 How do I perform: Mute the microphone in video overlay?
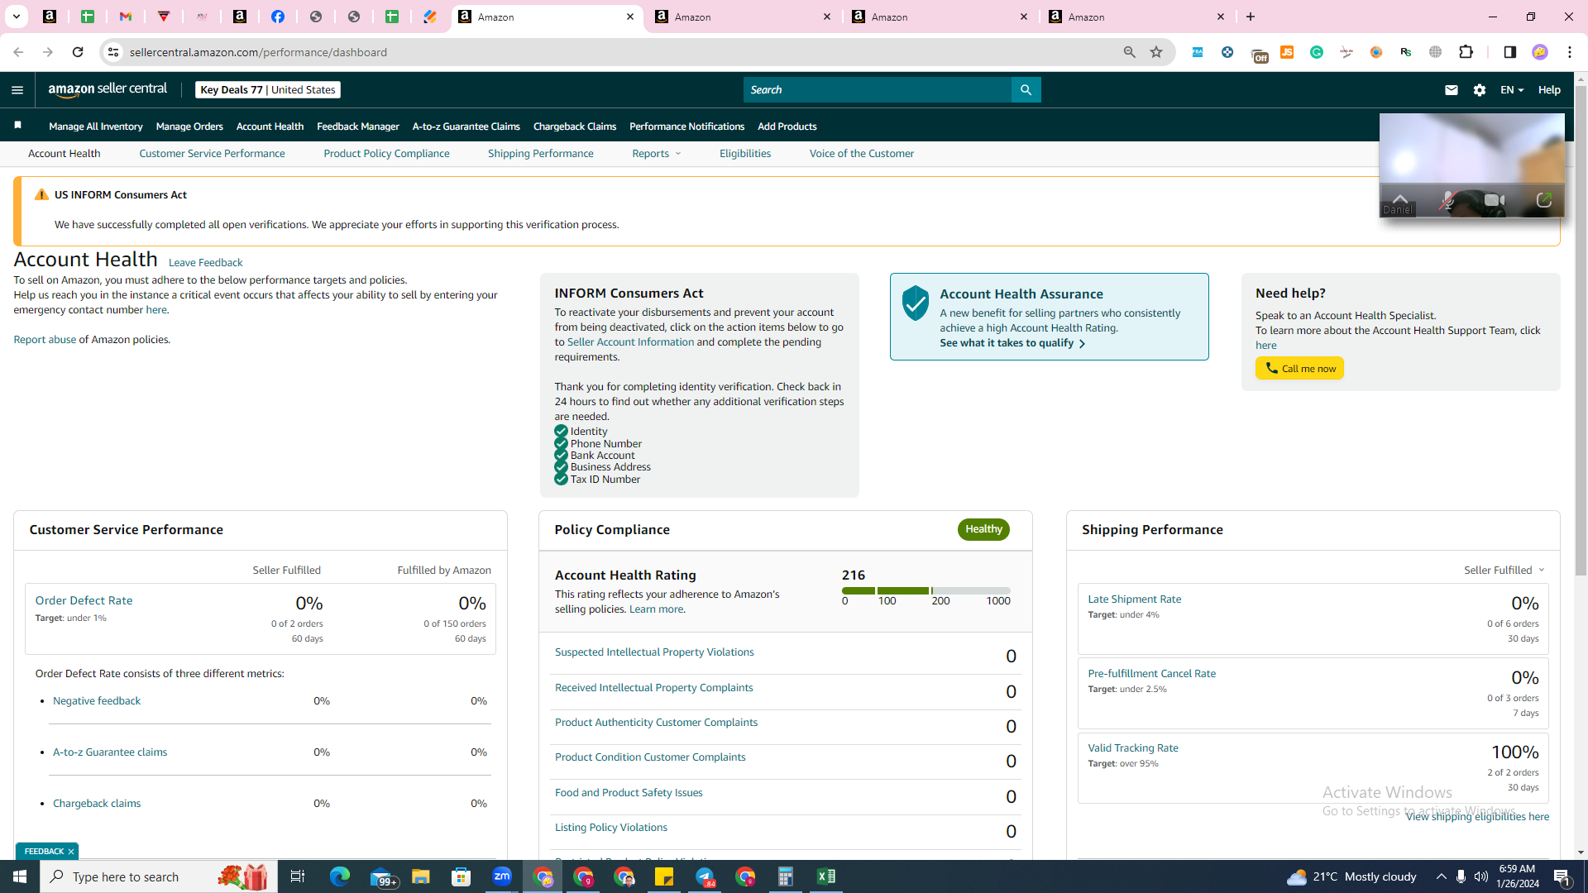coord(1446,200)
